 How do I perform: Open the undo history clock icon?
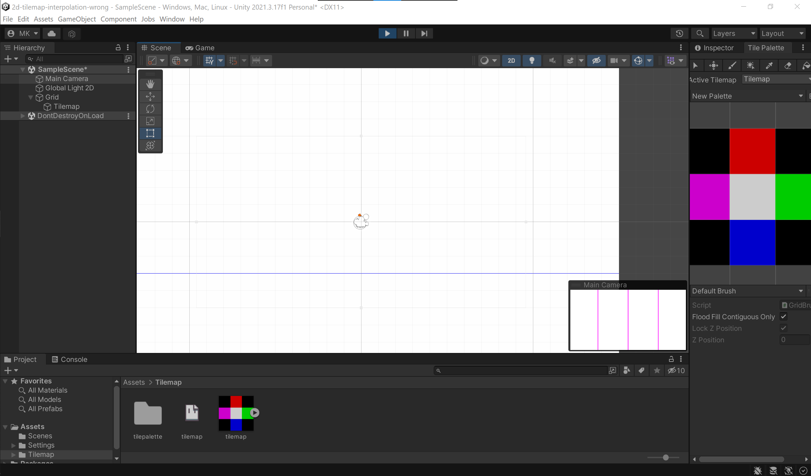pos(679,33)
